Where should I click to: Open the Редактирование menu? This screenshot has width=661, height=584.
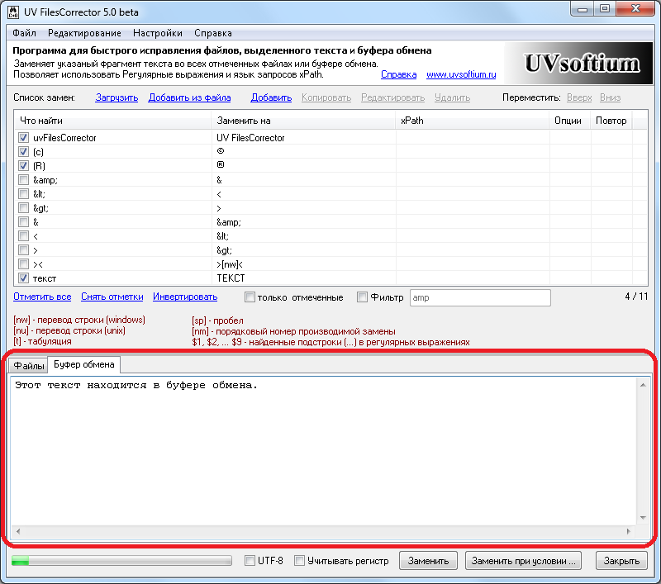[x=84, y=33]
